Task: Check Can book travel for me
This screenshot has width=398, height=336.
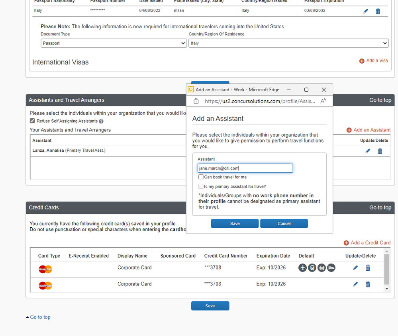Action: click(x=201, y=177)
